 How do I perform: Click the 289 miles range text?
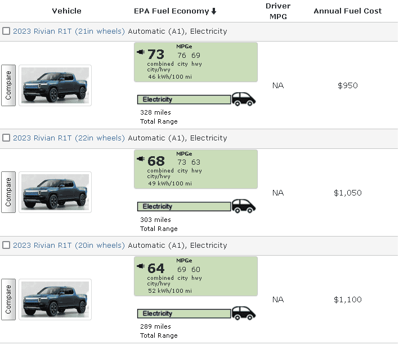pyautogui.click(x=155, y=326)
